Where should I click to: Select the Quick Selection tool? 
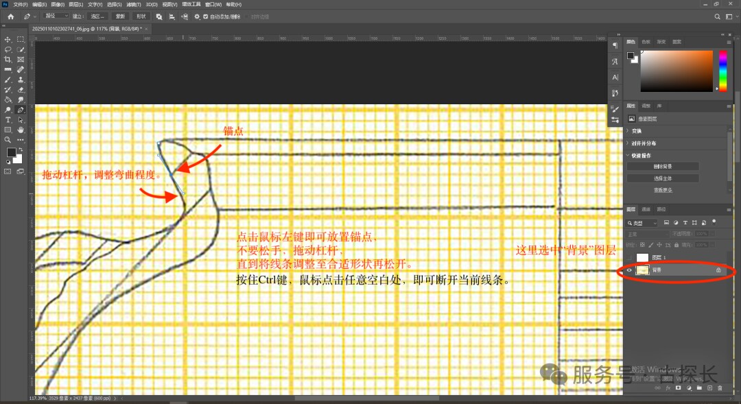[x=21, y=49]
